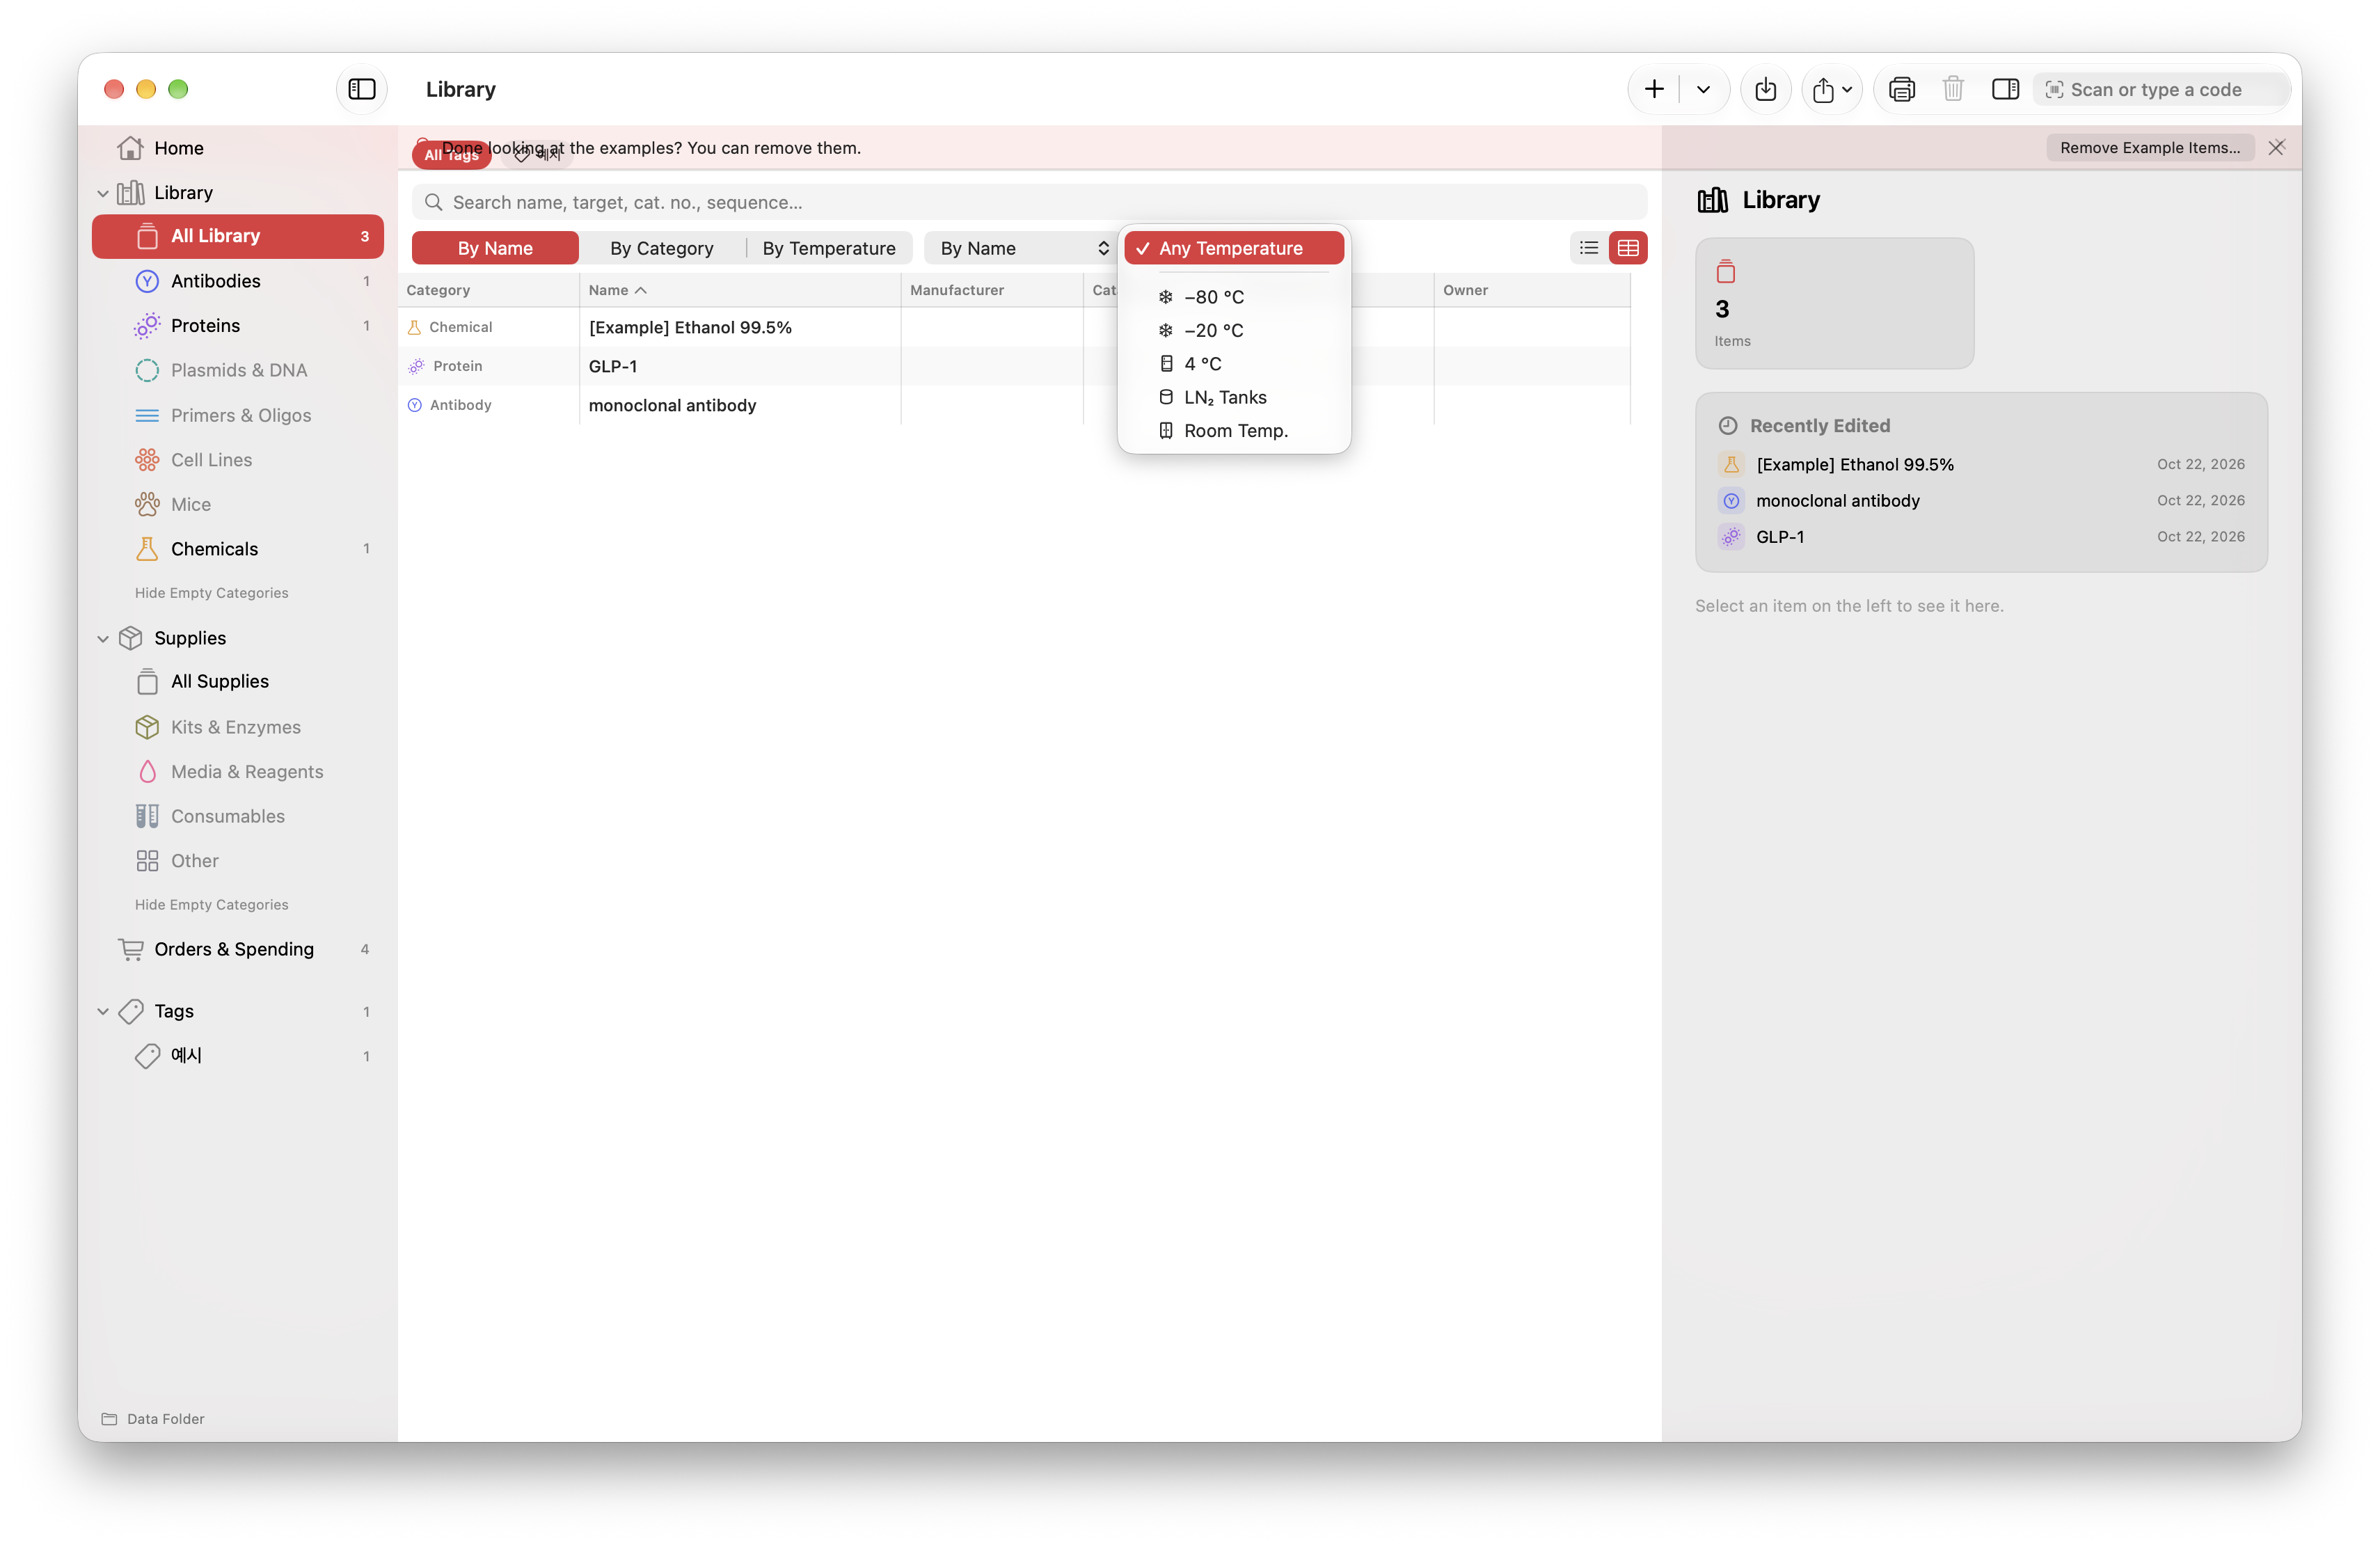Switch to By Category grouping
The image size is (2380, 1545).
click(x=661, y=248)
